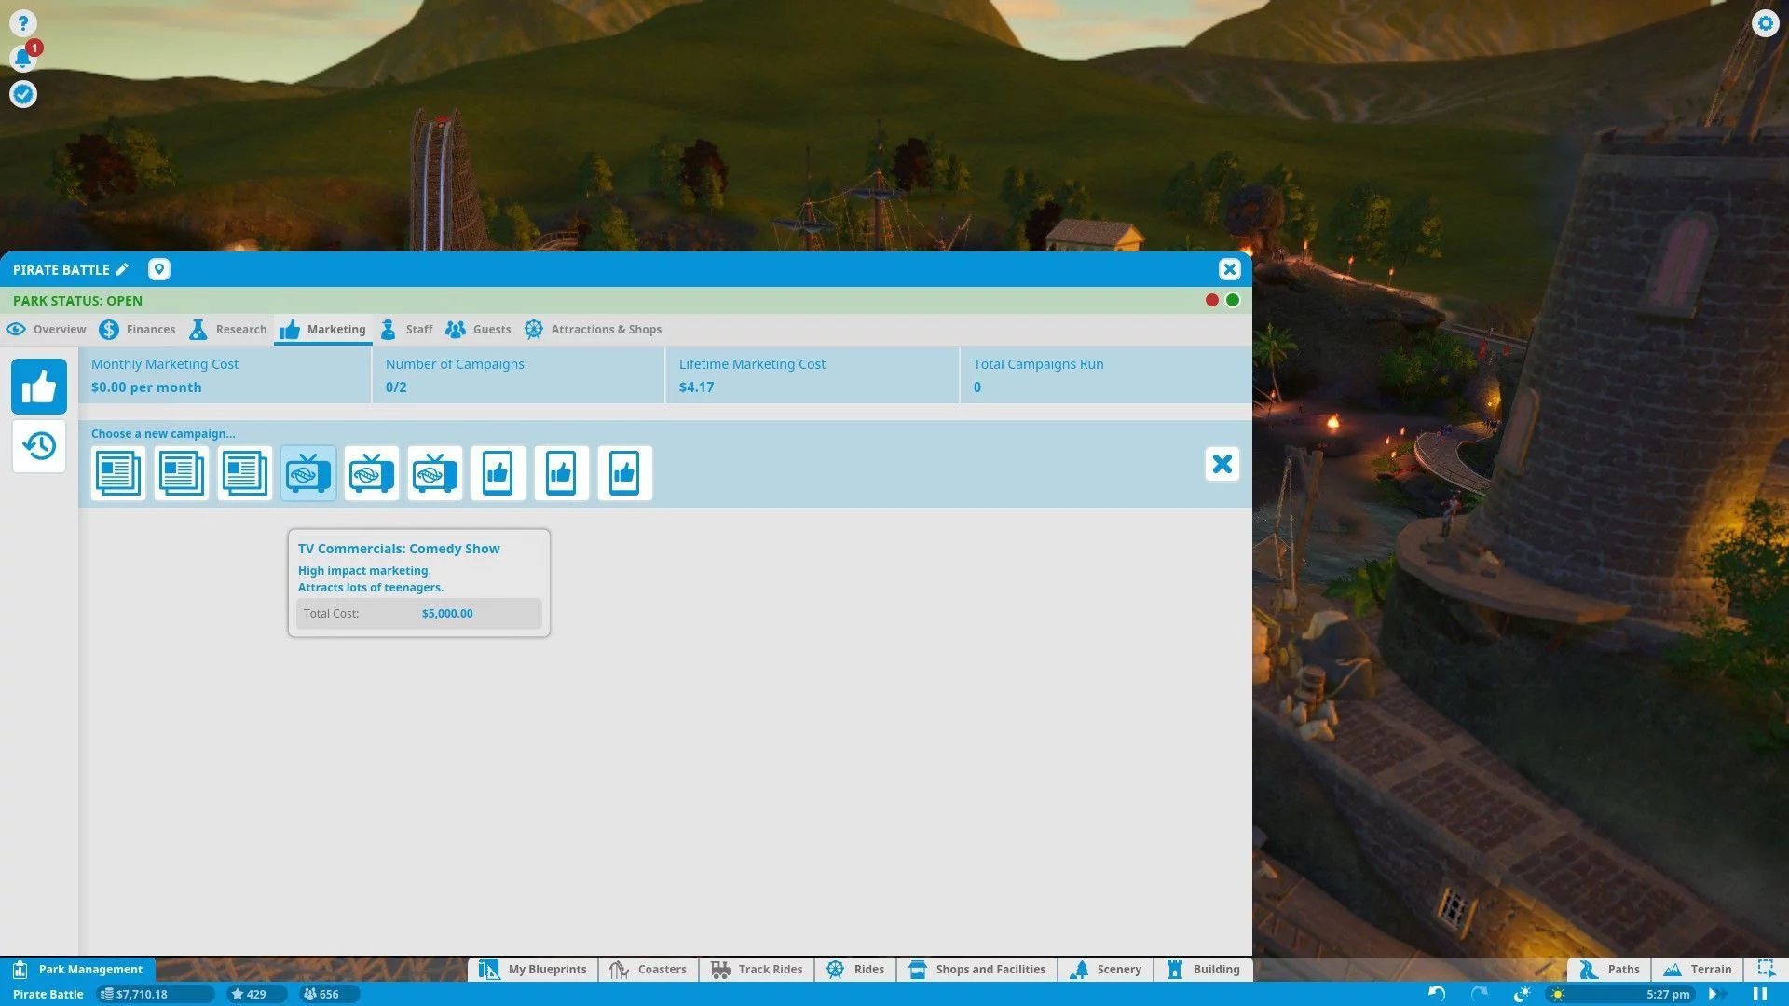Open the notifications bell icon

click(23, 58)
